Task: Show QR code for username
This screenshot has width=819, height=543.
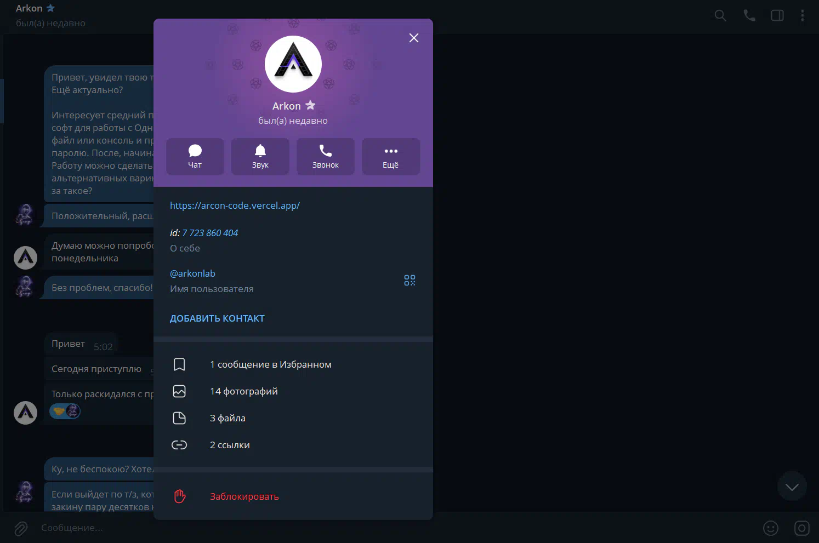Action: coord(410,281)
